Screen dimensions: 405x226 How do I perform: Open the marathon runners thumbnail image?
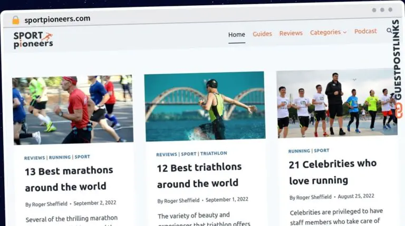[73, 110]
